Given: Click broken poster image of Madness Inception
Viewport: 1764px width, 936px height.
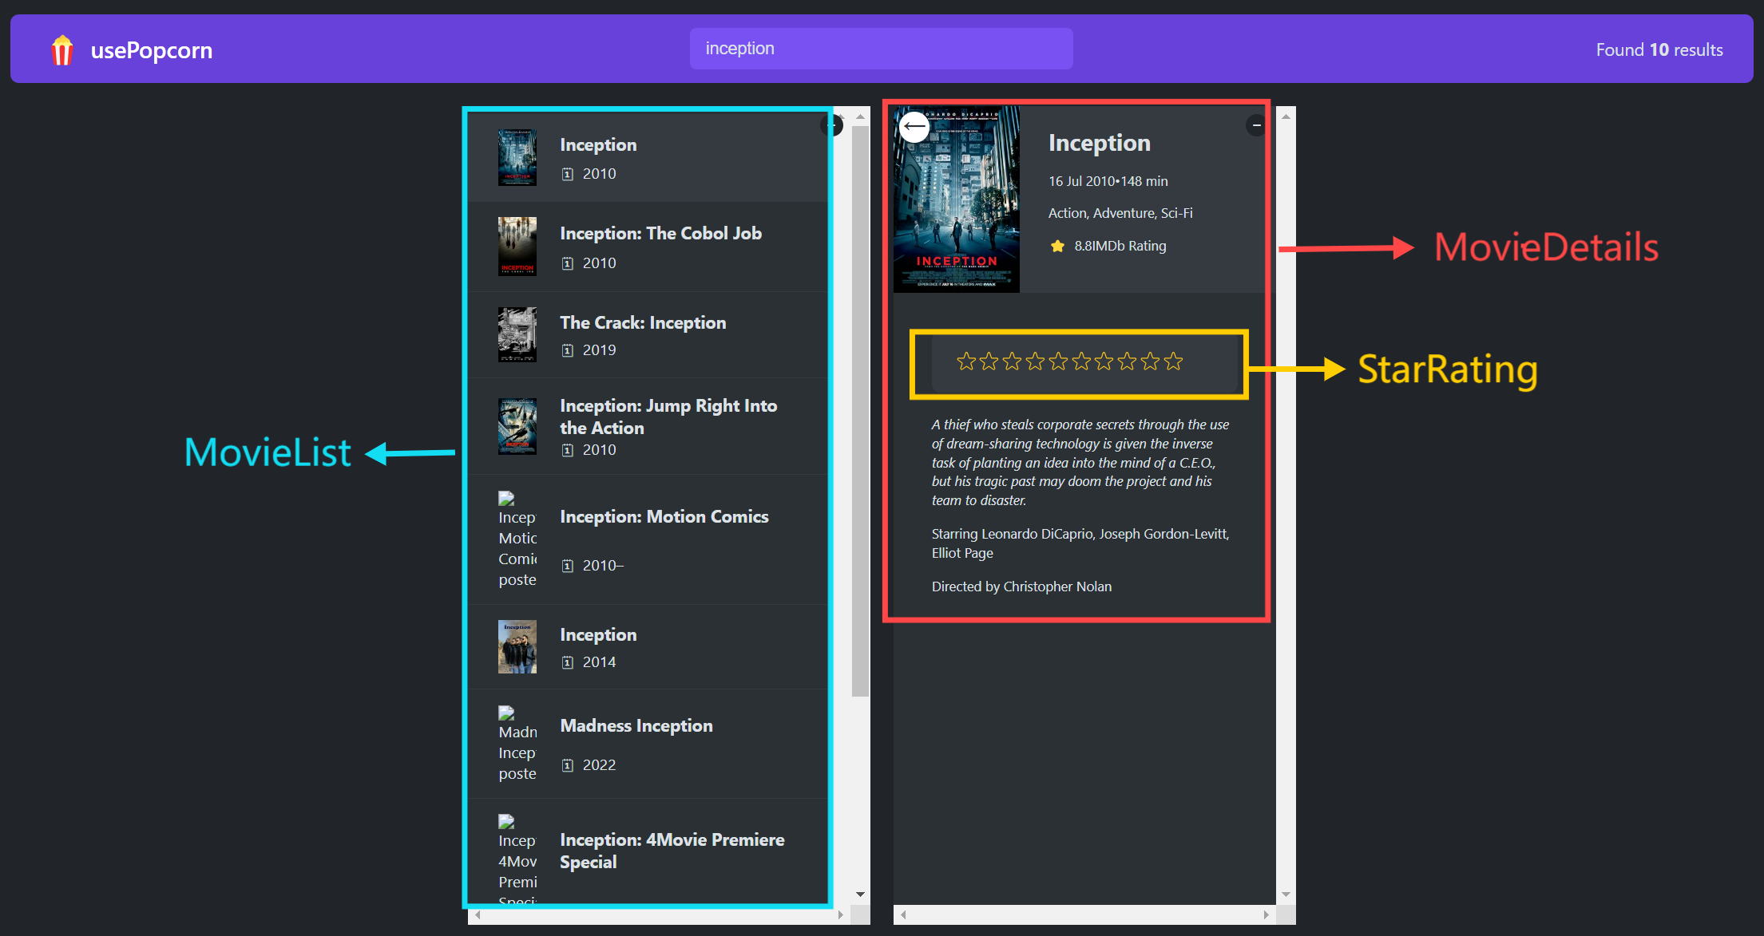Looking at the screenshot, I should [x=517, y=744].
